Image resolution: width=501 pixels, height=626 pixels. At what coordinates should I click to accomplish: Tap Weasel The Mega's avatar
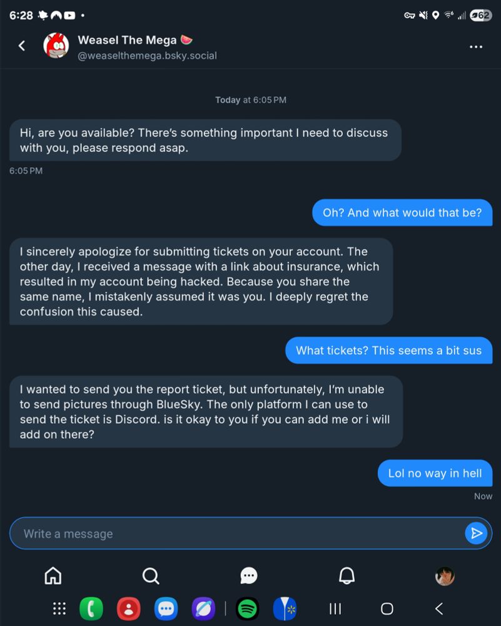tap(57, 46)
